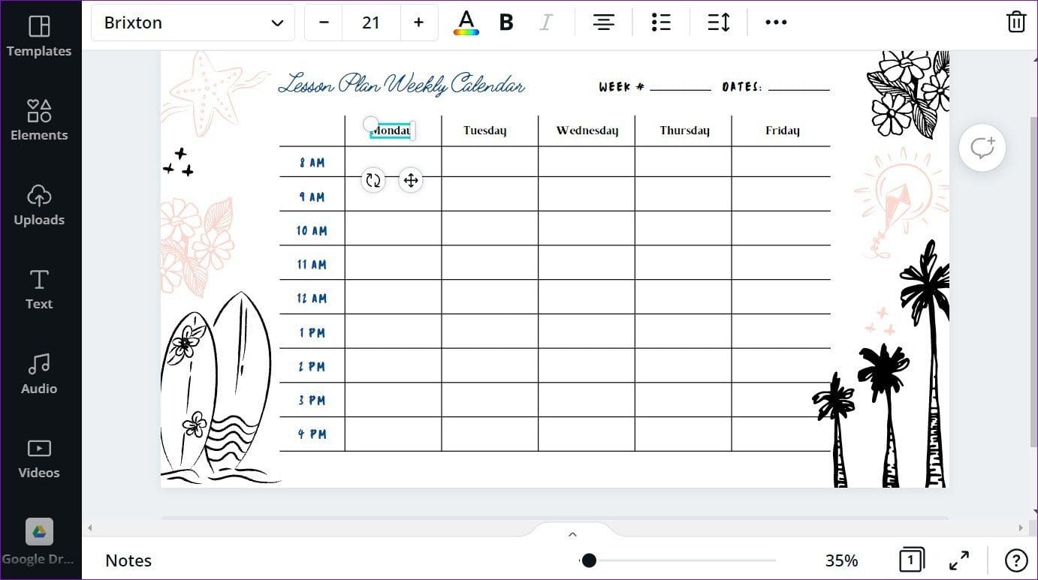Open the Audio panel
This screenshot has width=1038, height=580.
[39, 374]
